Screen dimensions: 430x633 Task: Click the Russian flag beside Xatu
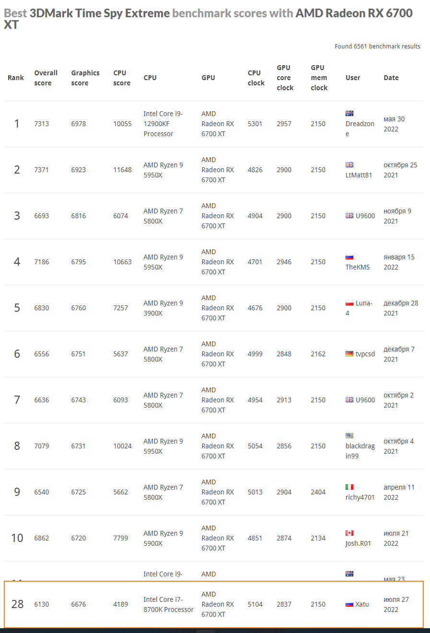349,604
